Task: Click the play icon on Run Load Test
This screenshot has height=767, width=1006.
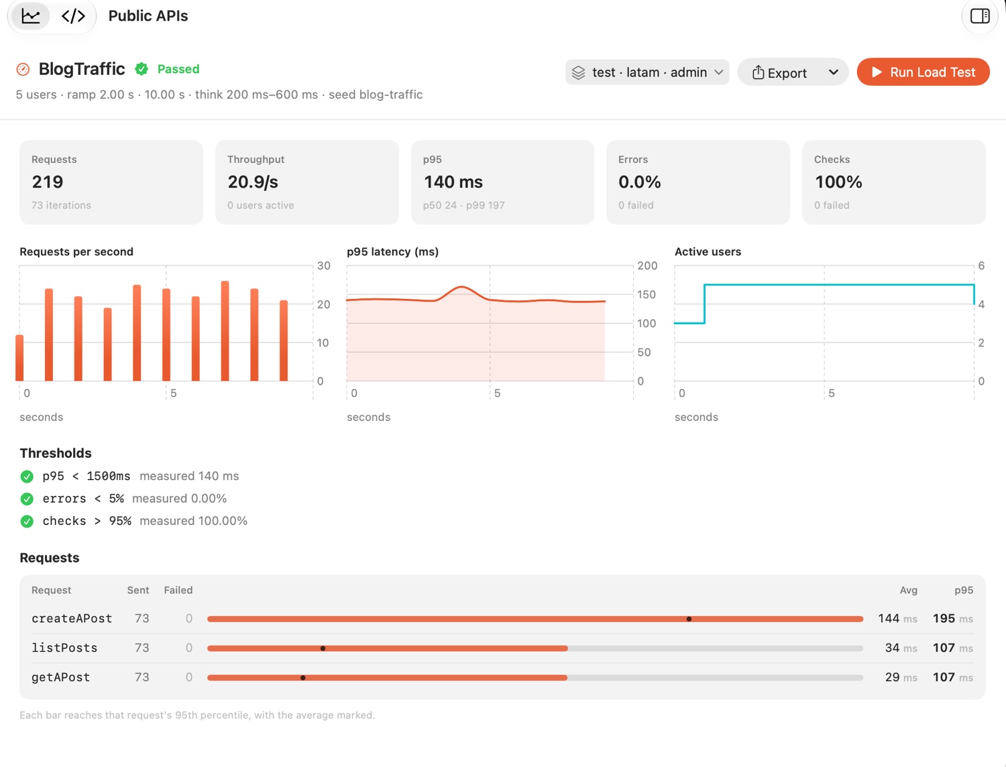Action: point(877,72)
